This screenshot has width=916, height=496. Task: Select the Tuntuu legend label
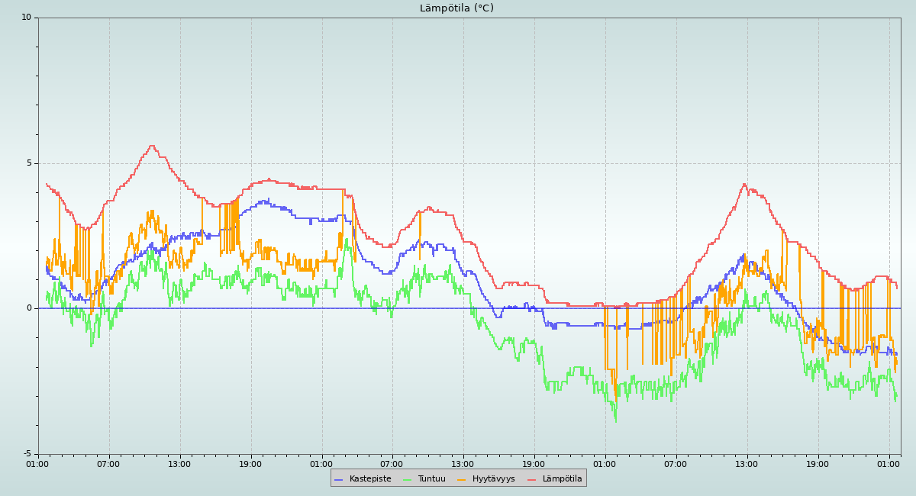(x=431, y=479)
